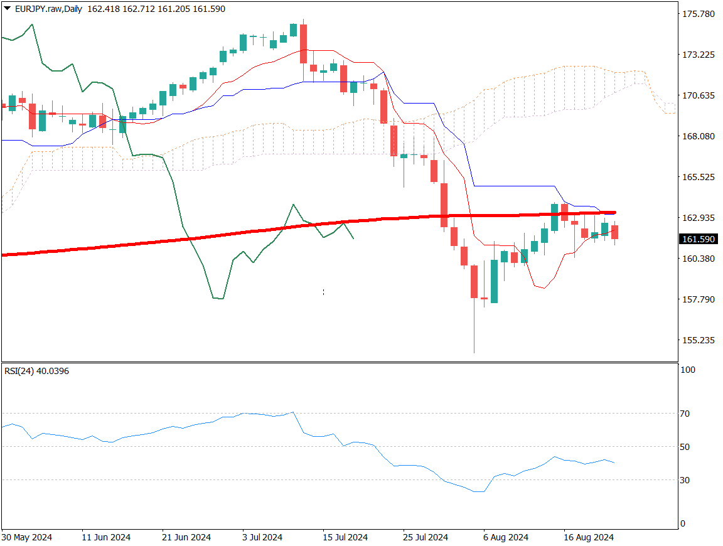Click the long-wick candle at the chart low
This screenshot has height=546, width=723.
coord(474,281)
